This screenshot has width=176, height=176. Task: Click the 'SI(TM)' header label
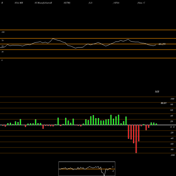pos(67,3)
